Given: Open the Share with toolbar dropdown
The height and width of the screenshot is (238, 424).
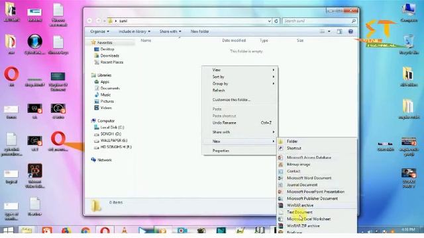Looking at the screenshot, I should tap(170, 32).
